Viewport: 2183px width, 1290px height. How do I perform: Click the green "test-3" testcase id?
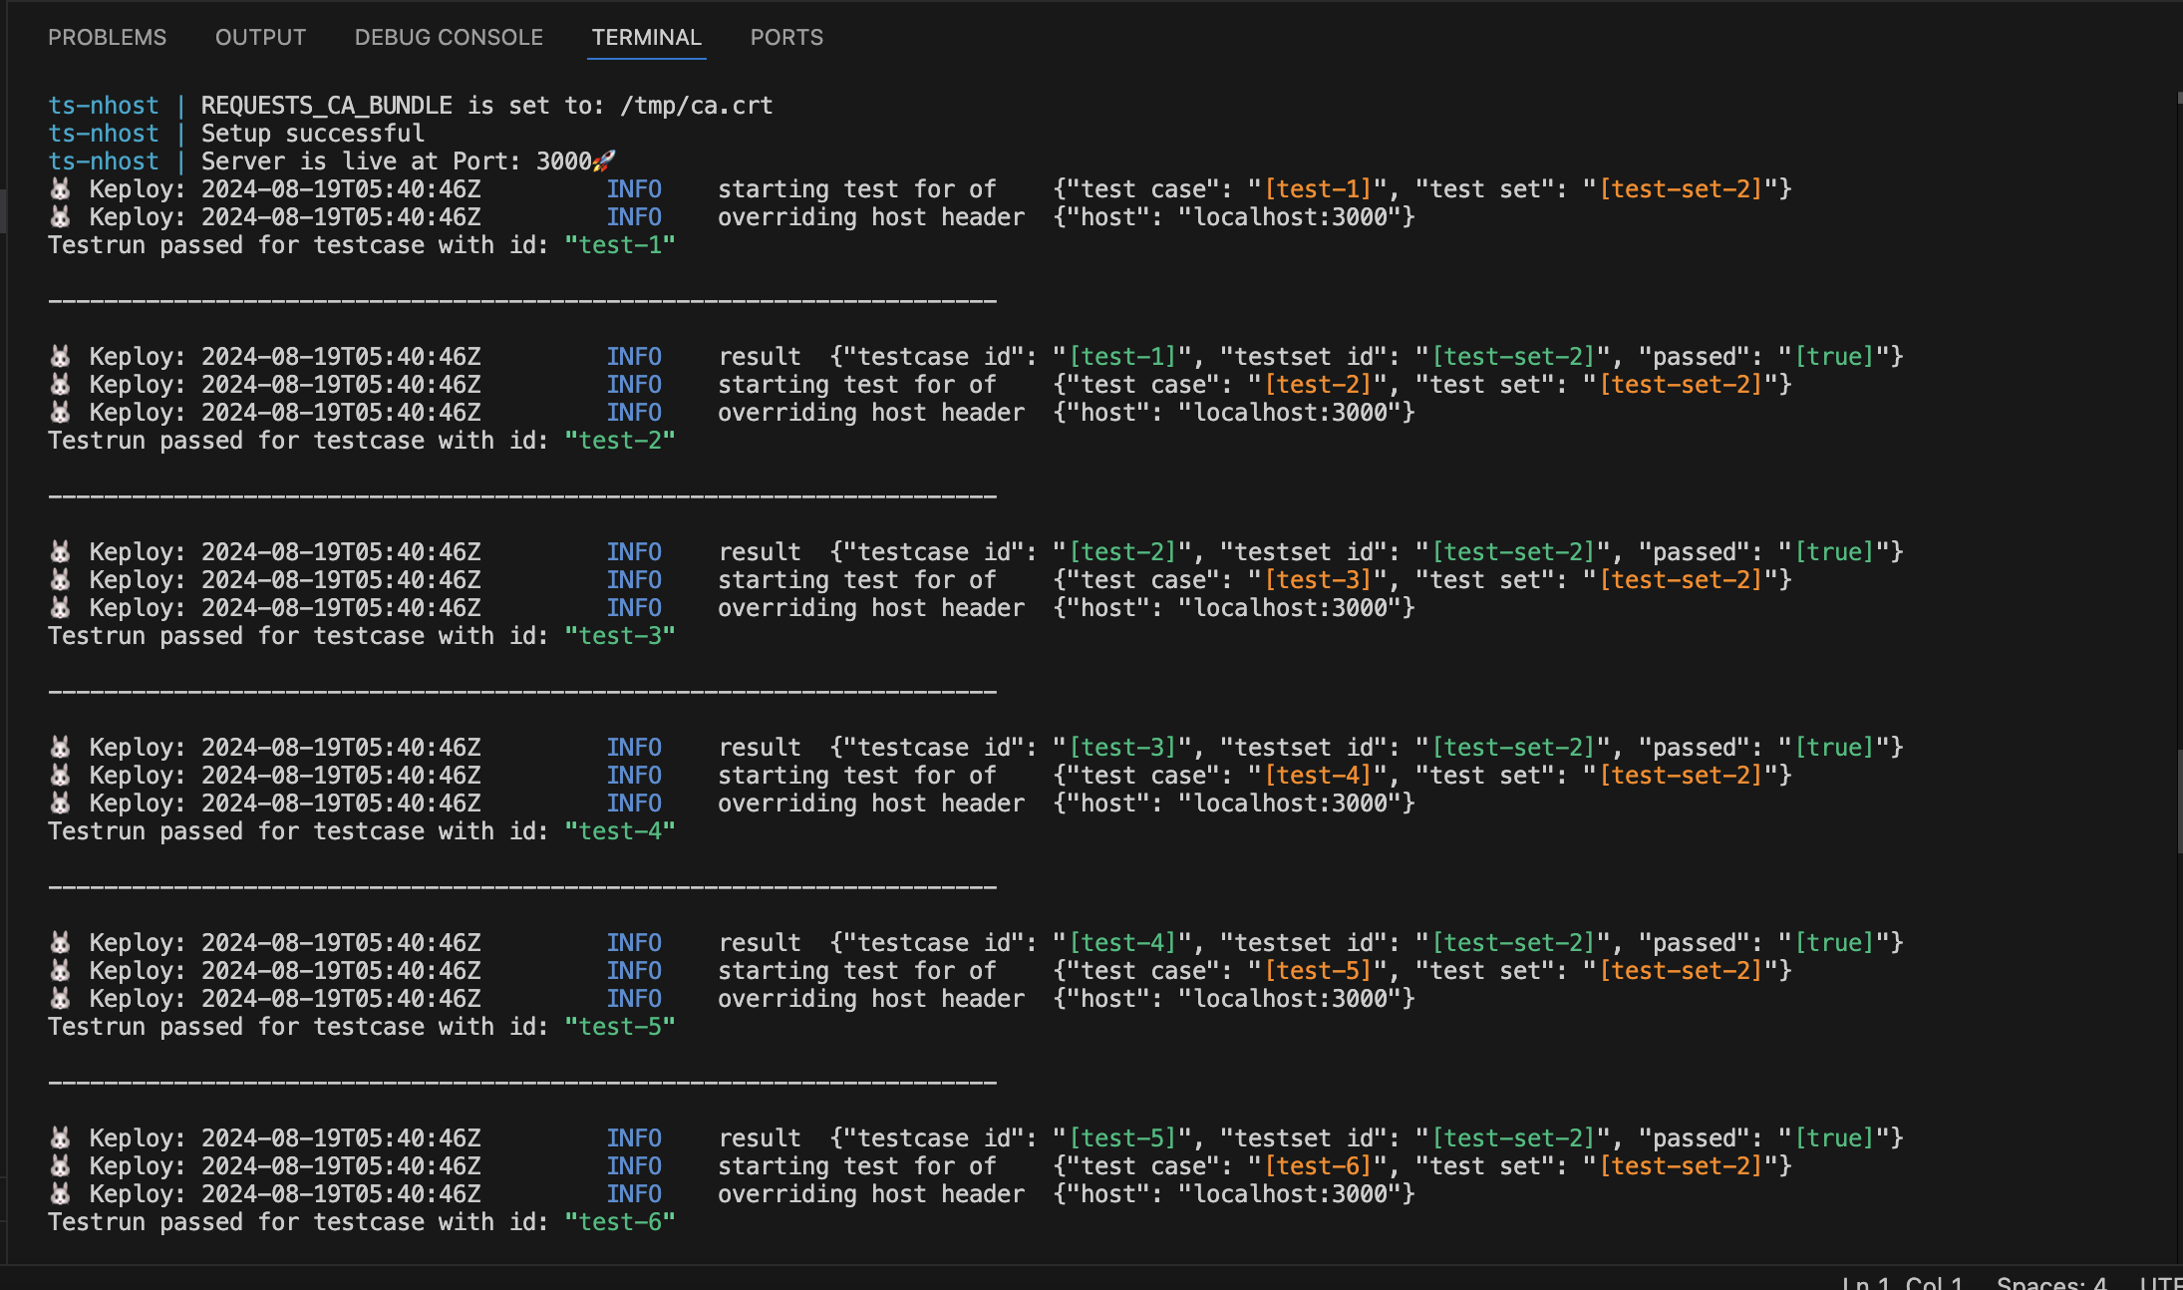click(x=620, y=636)
